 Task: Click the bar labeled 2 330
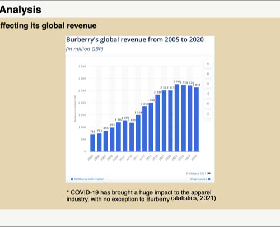[x=157, y=123]
